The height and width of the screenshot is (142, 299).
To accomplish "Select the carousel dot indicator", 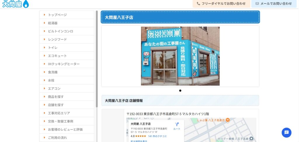I will click(180, 91).
